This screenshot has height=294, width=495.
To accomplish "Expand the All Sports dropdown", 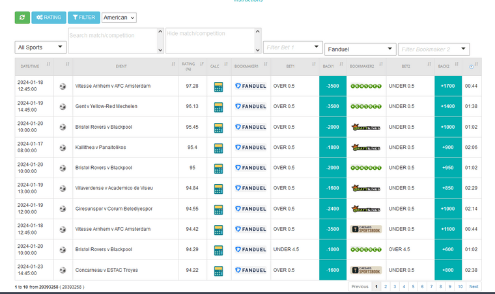I will point(41,47).
